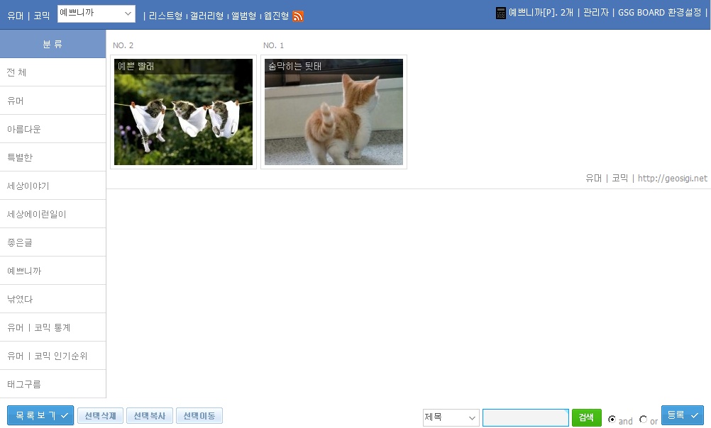Click the 분 류 sidebar header
This screenshot has width=711, height=428.
pos(53,44)
